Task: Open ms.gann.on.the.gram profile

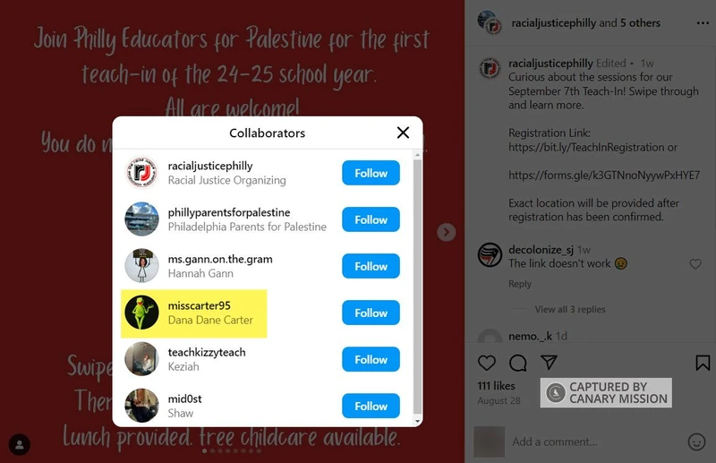Action: [220, 259]
